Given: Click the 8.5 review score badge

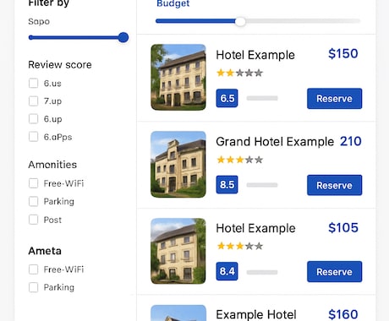Looking at the screenshot, I should click(227, 185).
